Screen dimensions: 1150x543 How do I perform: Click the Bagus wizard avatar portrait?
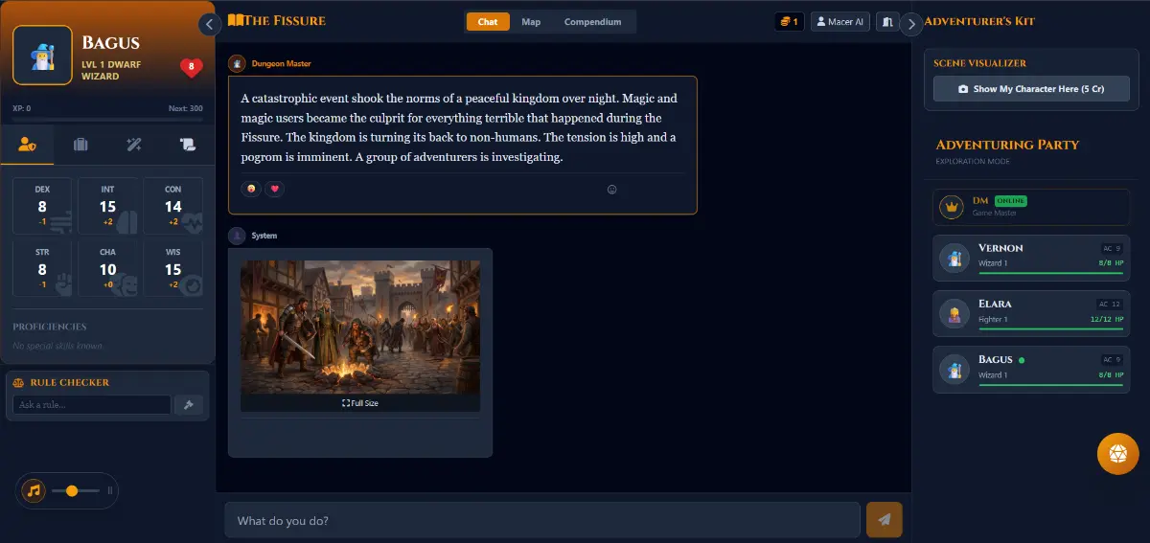click(x=42, y=56)
